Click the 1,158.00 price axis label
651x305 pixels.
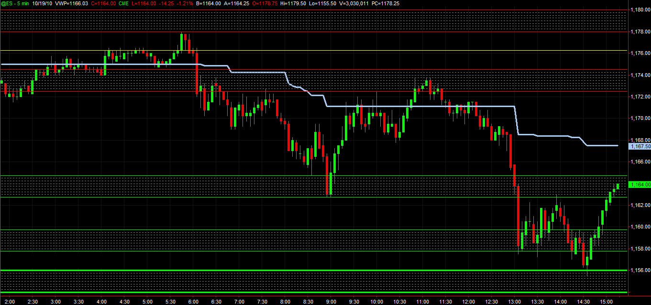[640, 249]
